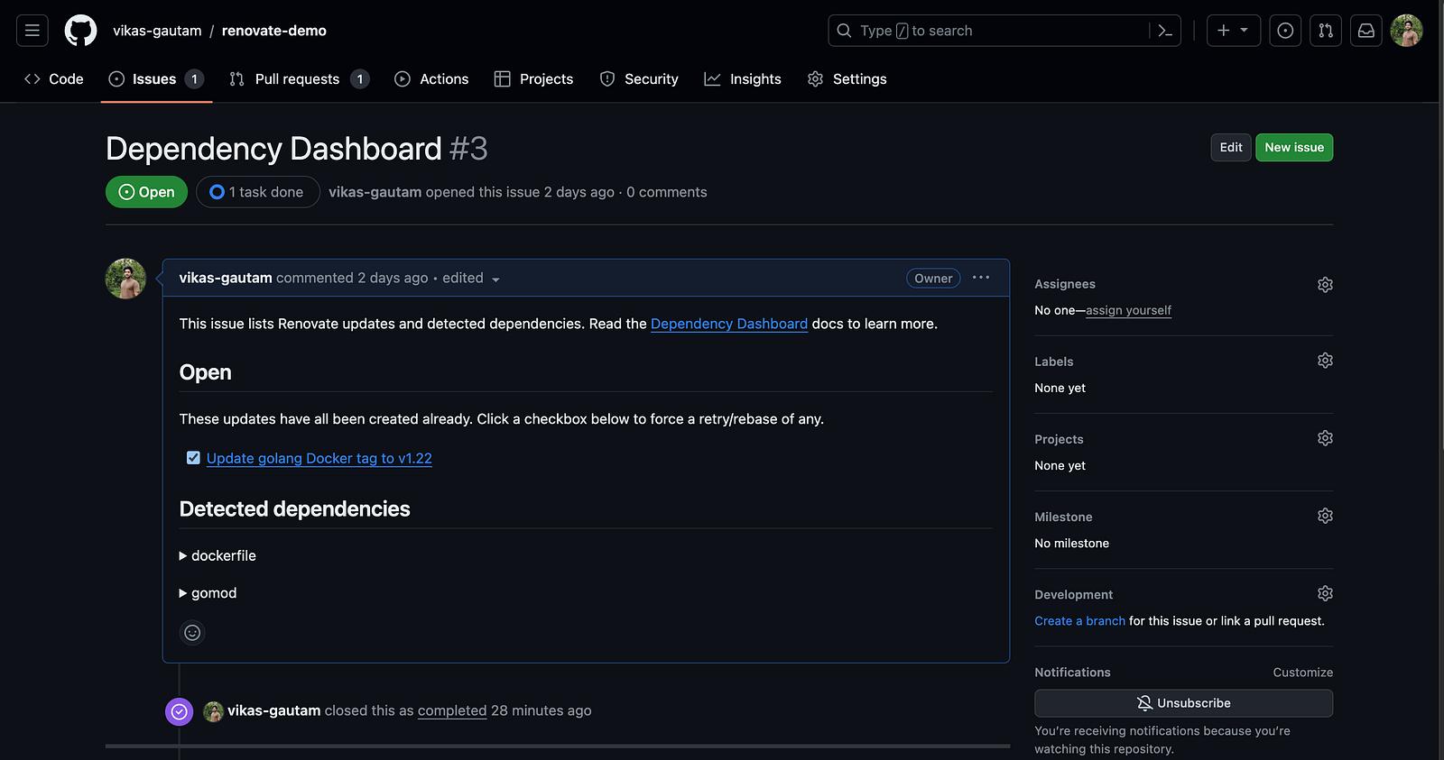This screenshot has width=1444, height=760.
Task: Click the search field in the header
Action: [1004, 31]
